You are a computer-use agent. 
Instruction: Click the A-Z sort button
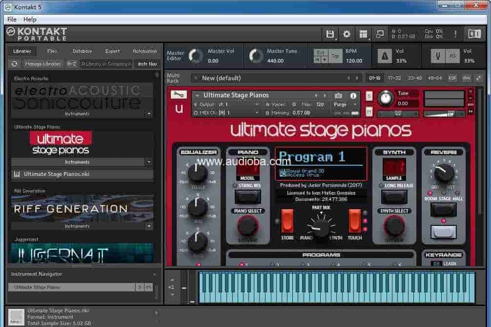pyautogui.click(x=72, y=64)
